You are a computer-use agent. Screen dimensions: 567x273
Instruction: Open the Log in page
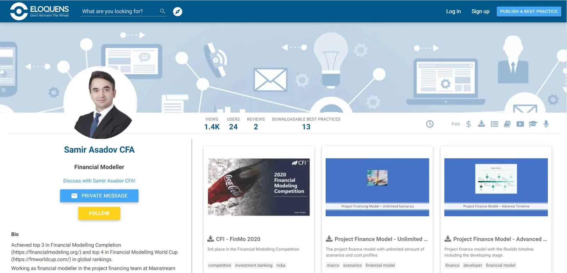coord(453,11)
